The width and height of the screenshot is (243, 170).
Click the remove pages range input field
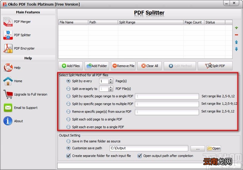(167, 112)
